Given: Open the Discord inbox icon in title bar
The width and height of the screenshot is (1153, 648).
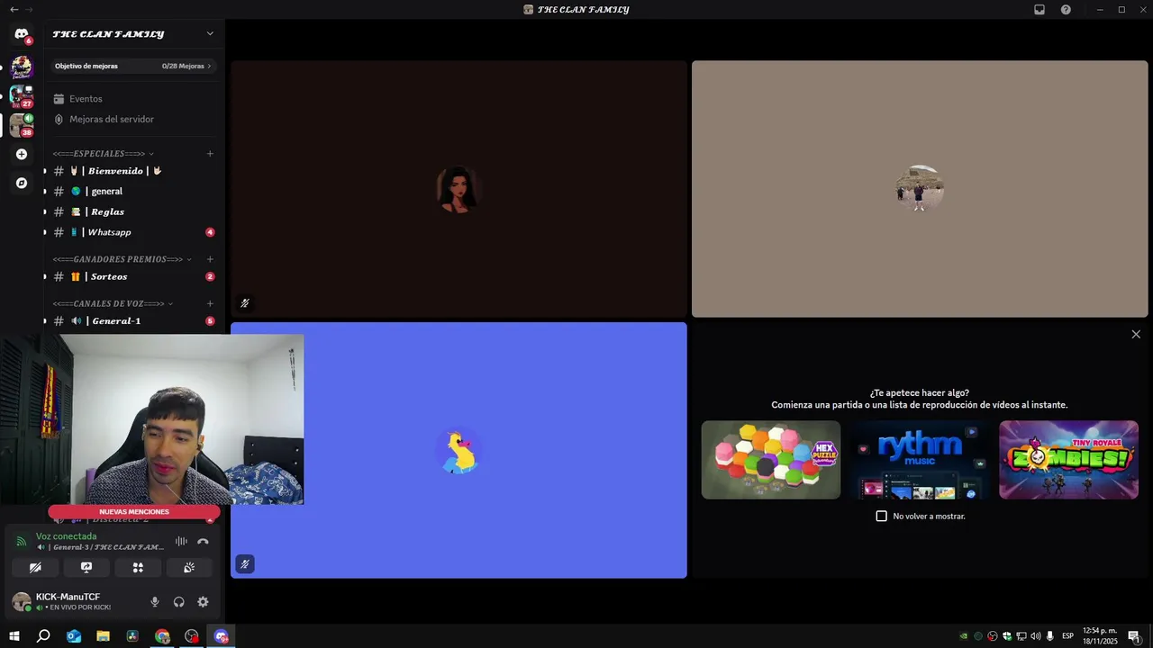Looking at the screenshot, I should click(x=1040, y=9).
